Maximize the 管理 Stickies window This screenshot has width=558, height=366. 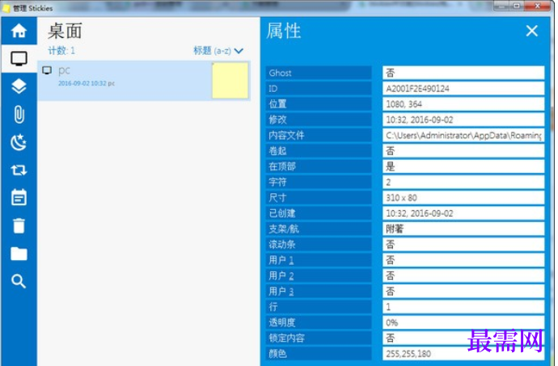coord(517,6)
